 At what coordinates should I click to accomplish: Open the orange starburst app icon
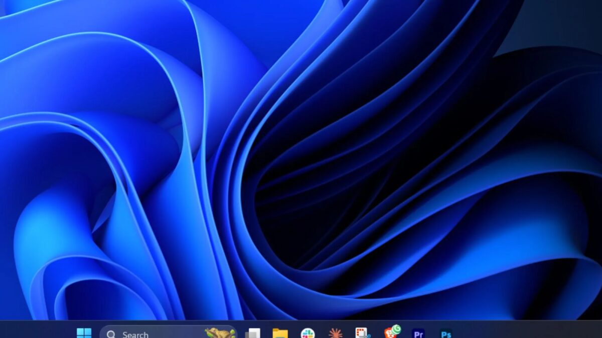[x=335, y=333]
